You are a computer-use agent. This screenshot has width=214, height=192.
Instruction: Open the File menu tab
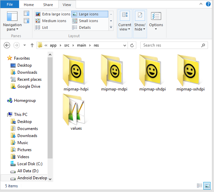pyautogui.click(x=10, y=5)
